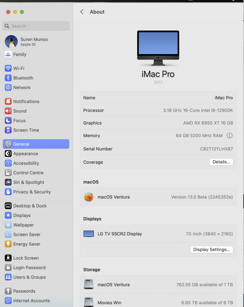Click the LG TV display icon
244x307 pixels.
point(89,234)
